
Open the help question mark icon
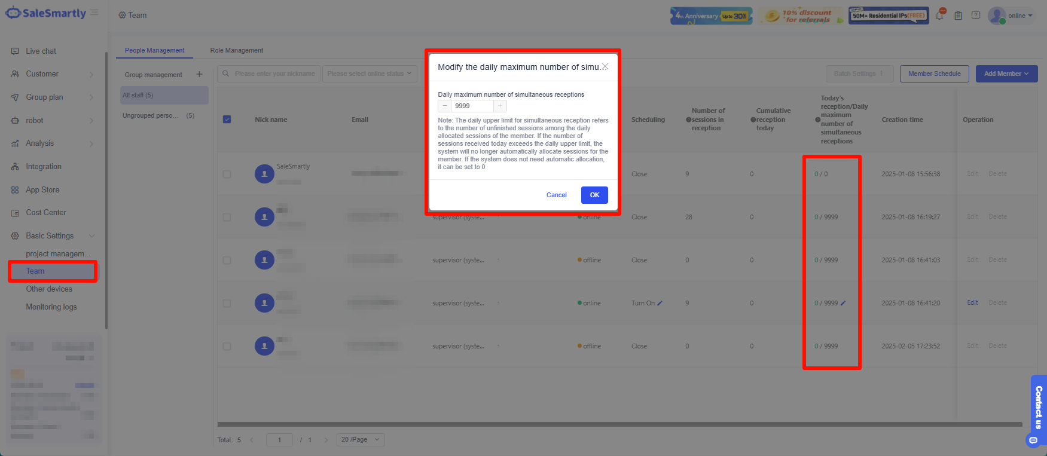(x=976, y=16)
